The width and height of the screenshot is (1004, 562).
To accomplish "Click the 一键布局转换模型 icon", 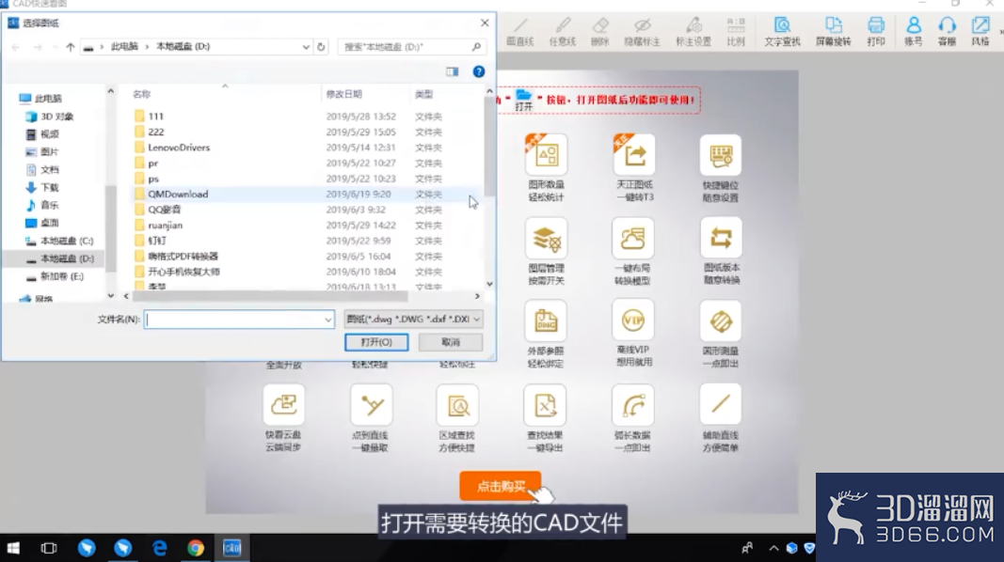I will click(633, 239).
